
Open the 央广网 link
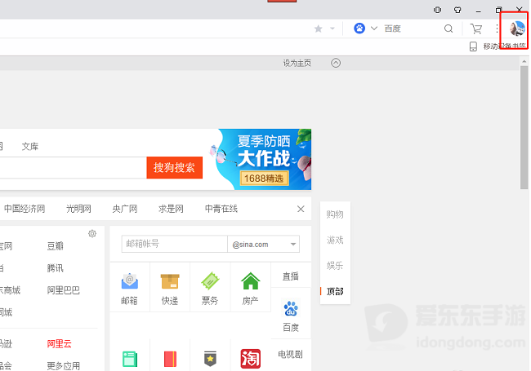[125, 209]
